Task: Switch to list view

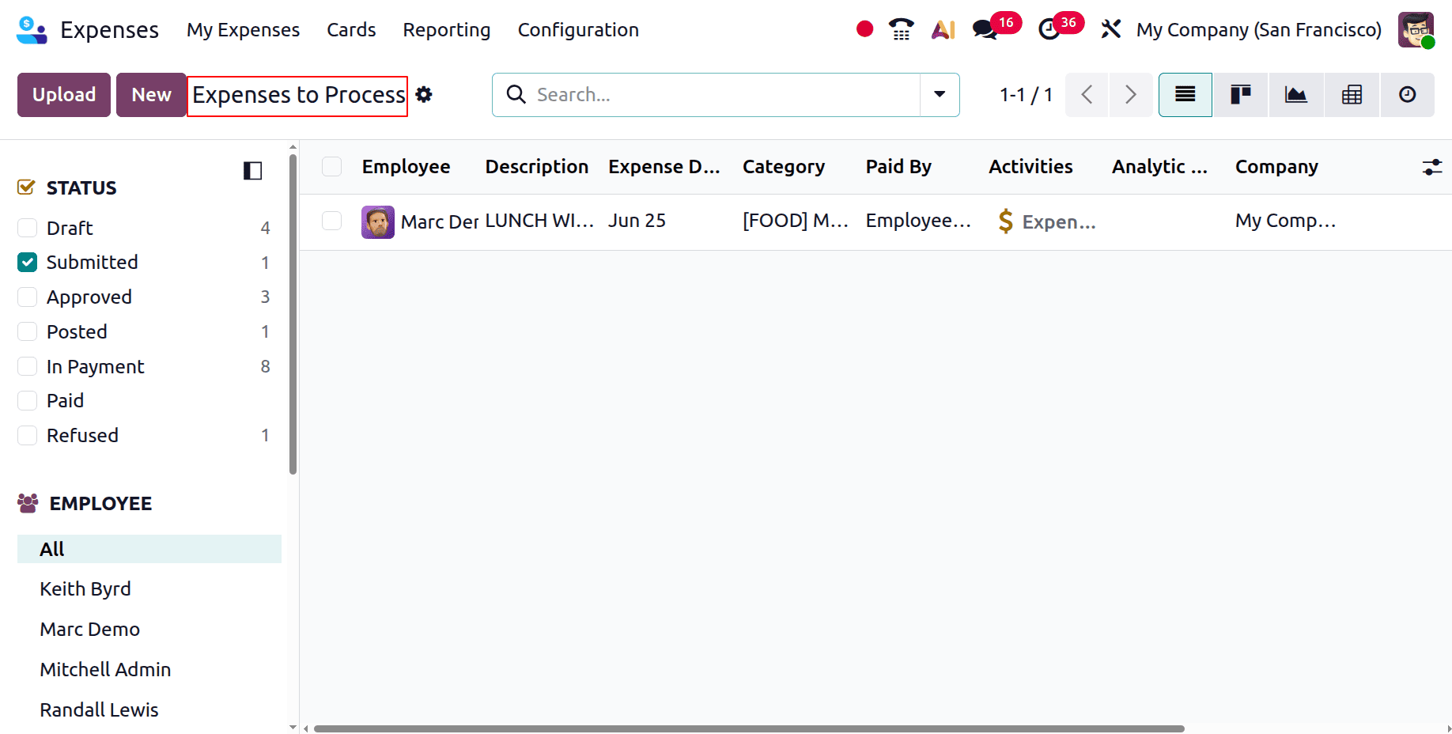Action: pos(1185,95)
